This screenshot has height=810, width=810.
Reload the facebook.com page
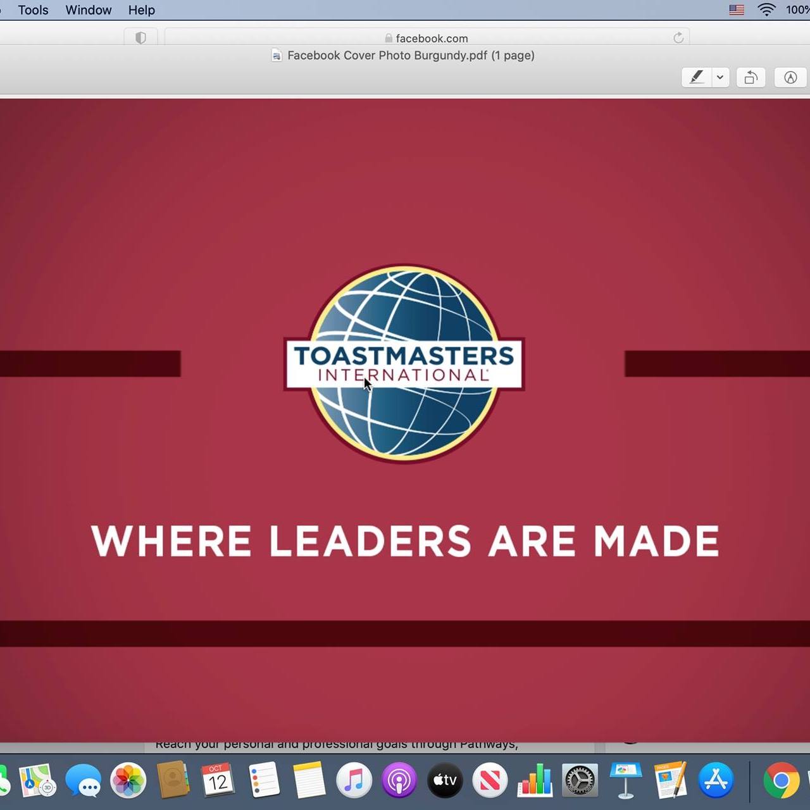tap(678, 38)
